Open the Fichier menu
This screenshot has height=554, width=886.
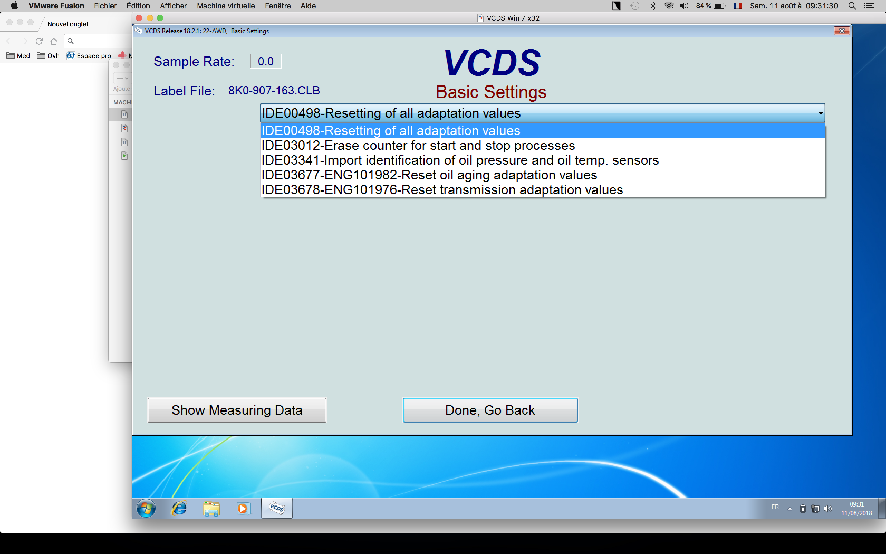click(x=105, y=6)
